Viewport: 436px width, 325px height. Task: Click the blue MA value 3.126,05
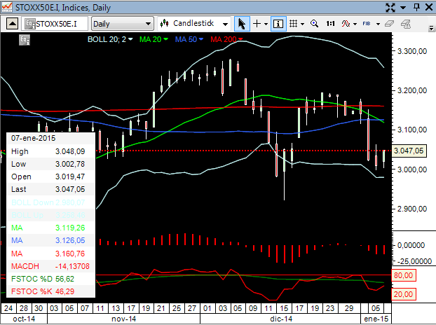[70, 240]
